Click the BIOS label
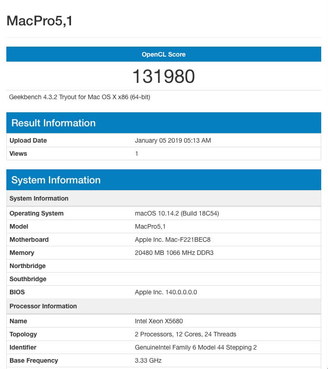 17,292
